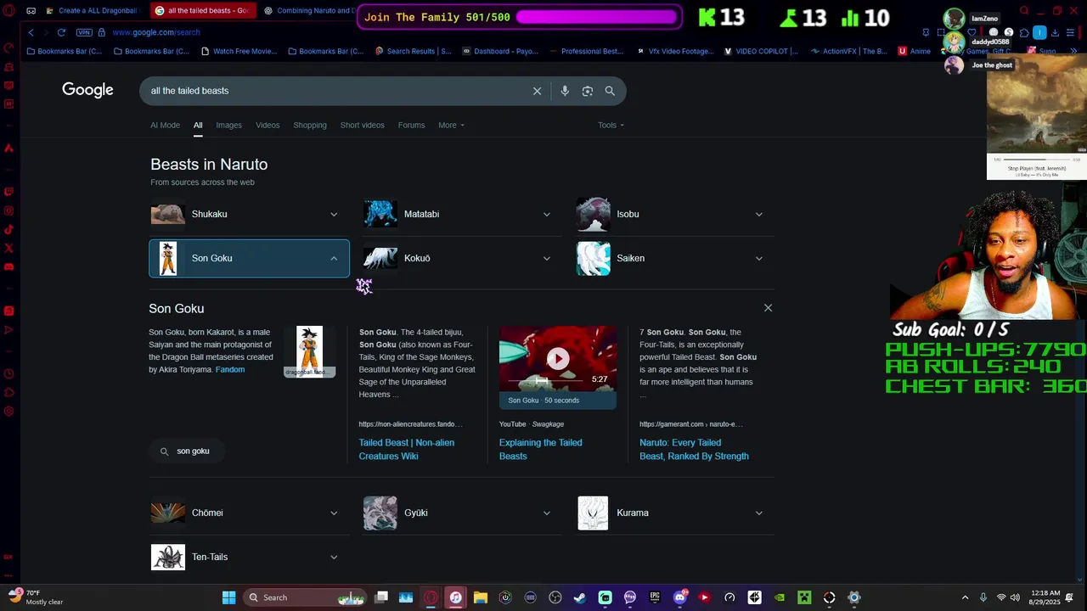Search by image with the lens icon
The image size is (1087, 611).
point(587,91)
